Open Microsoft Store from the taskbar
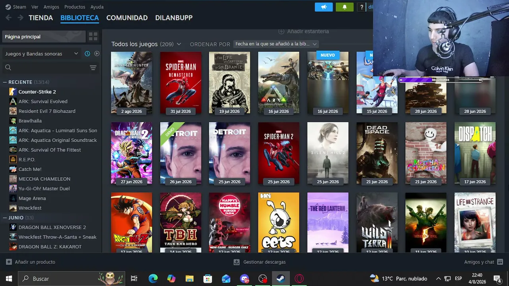The width and height of the screenshot is (509, 286). (208, 278)
